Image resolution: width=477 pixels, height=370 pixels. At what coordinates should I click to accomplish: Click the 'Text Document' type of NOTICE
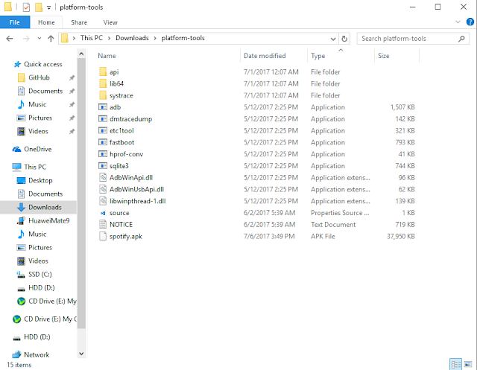(333, 225)
